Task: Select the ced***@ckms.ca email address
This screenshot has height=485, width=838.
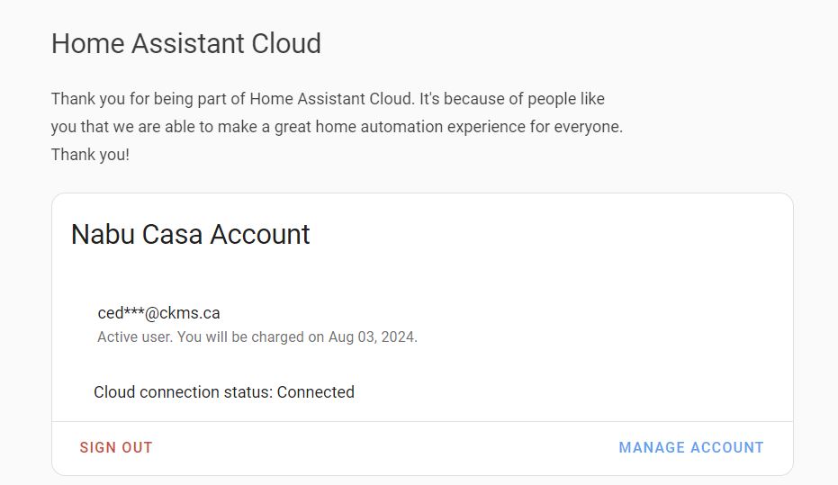Action: point(158,313)
